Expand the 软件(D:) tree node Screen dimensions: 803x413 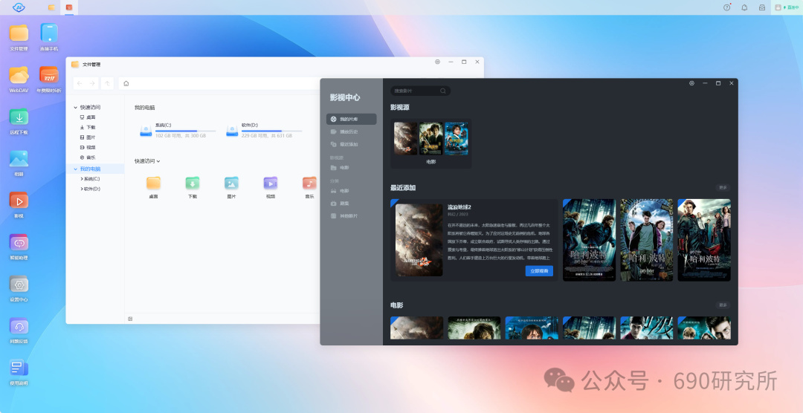coord(82,189)
